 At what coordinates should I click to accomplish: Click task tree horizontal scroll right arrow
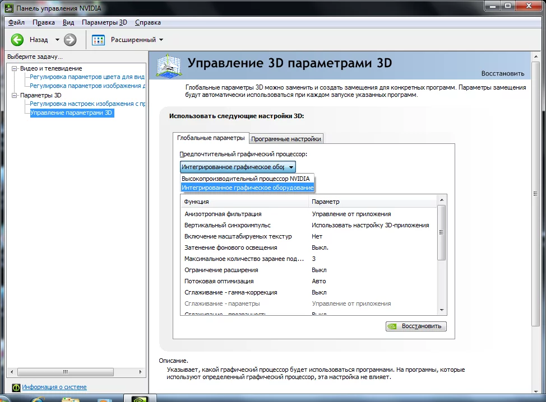140,372
